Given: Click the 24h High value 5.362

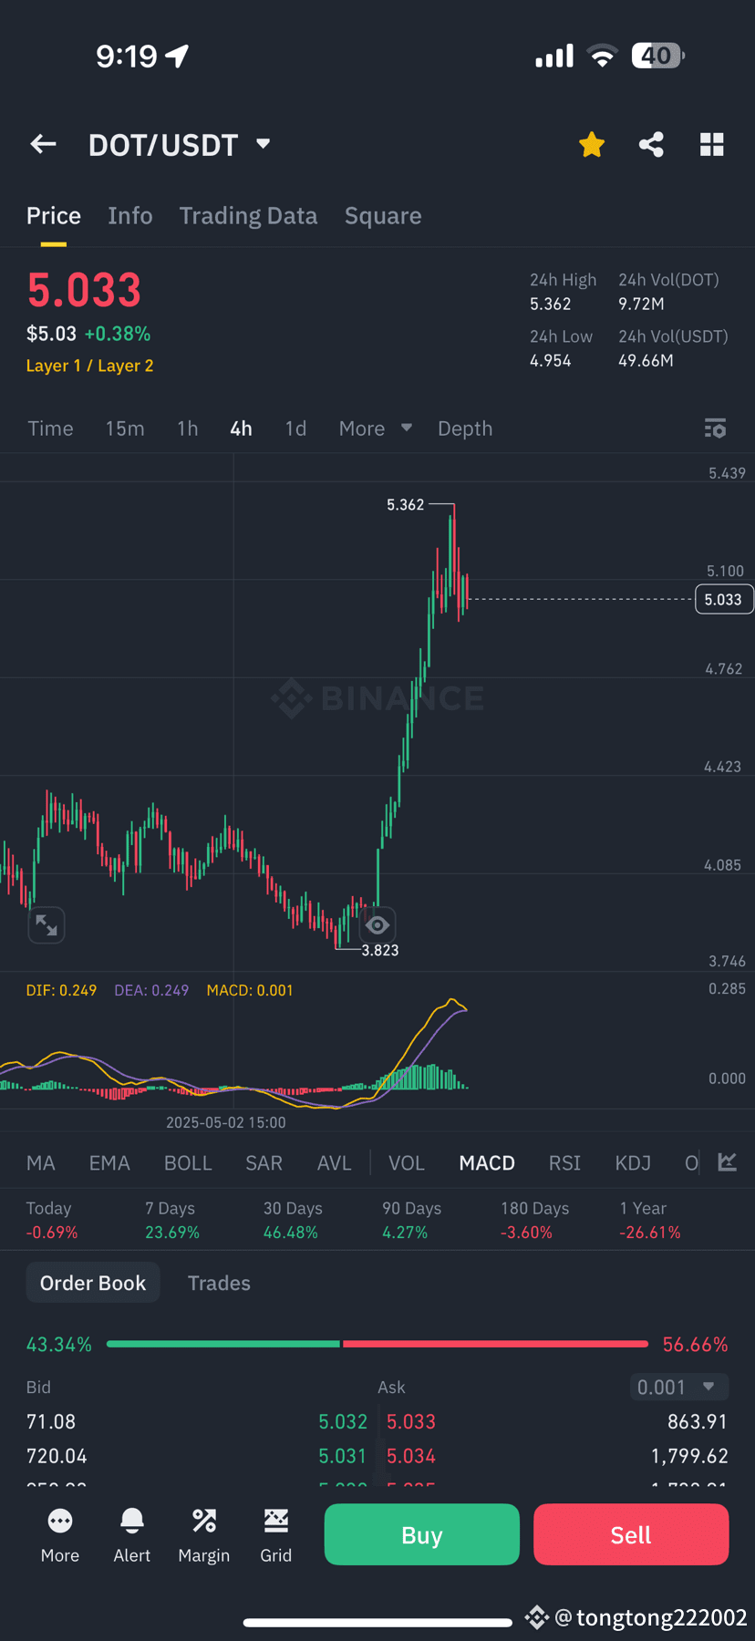Looking at the screenshot, I should pos(551,304).
